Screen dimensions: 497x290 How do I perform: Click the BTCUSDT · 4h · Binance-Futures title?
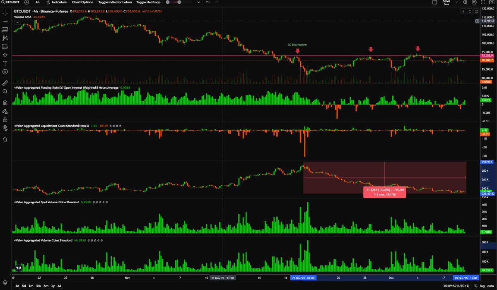(41, 12)
